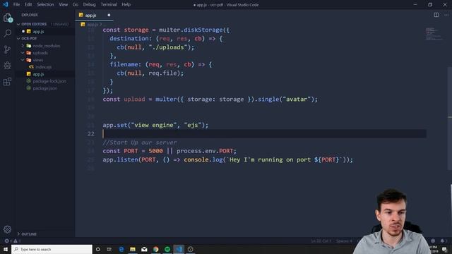Screen dimensions: 452x254
Task: Click line number 22 in the gutter
Action: tap(91, 134)
